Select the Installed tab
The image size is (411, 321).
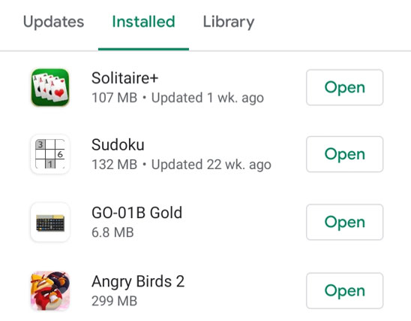click(x=143, y=22)
